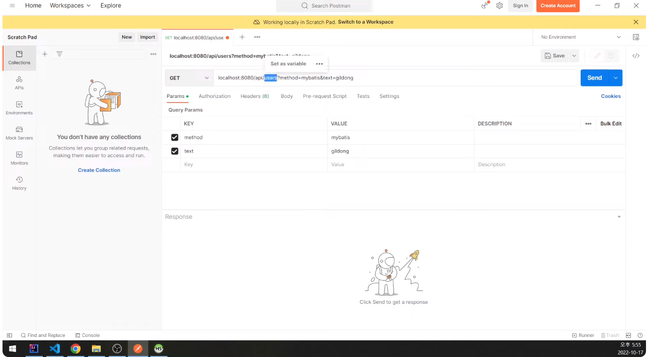The height and width of the screenshot is (357, 647).
Task: Switch to the Tests tab
Action: [363, 96]
